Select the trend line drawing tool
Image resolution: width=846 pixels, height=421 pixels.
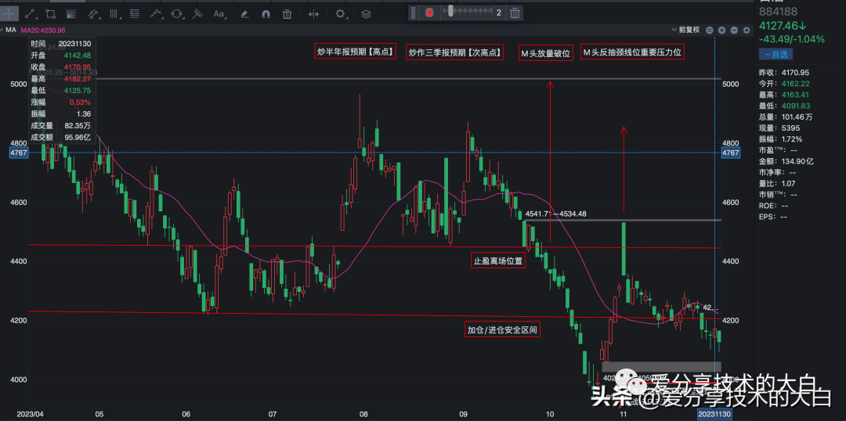[31, 14]
